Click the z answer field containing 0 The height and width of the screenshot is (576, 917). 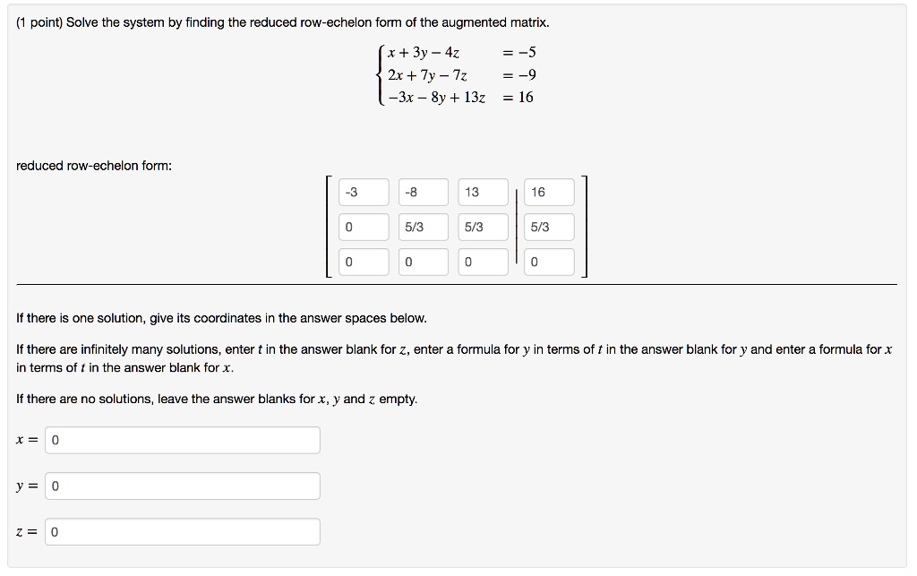[183, 531]
